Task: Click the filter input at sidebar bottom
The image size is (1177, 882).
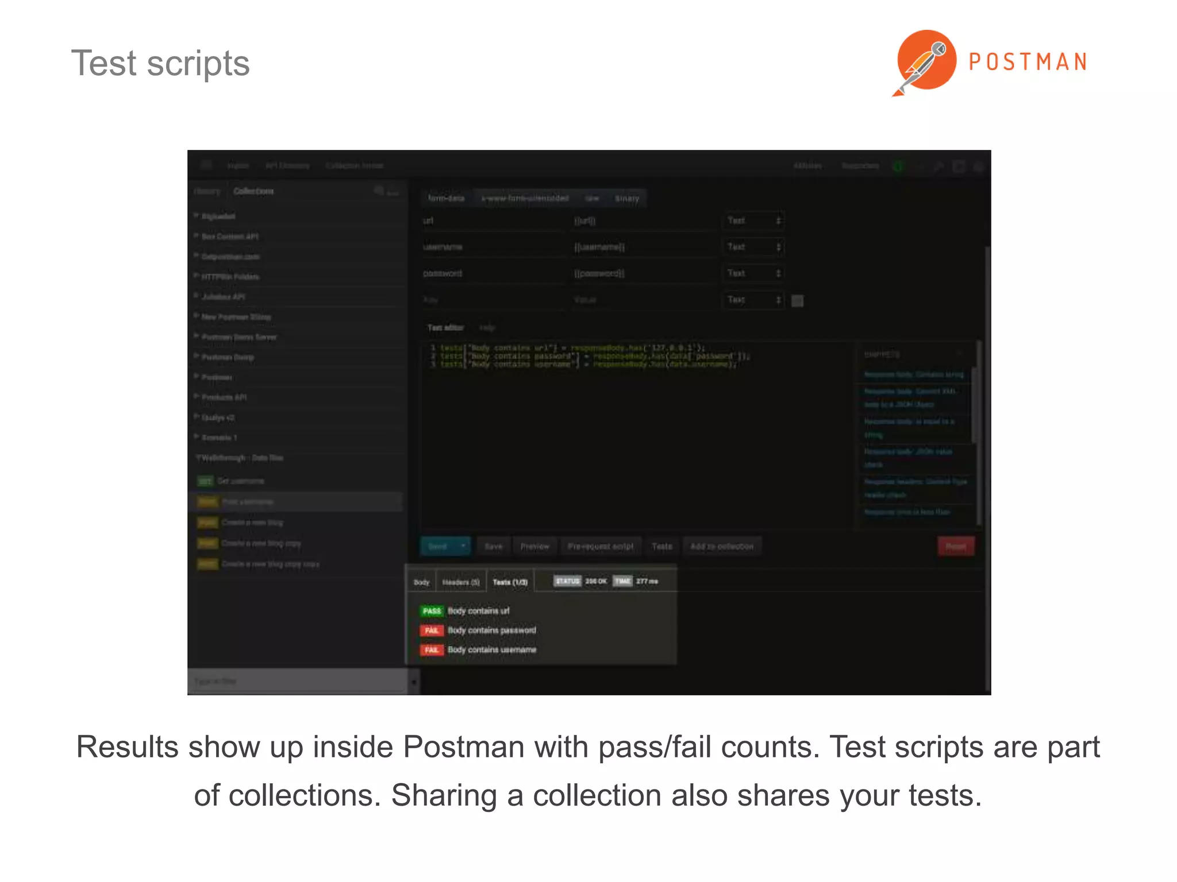Action: click(298, 682)
